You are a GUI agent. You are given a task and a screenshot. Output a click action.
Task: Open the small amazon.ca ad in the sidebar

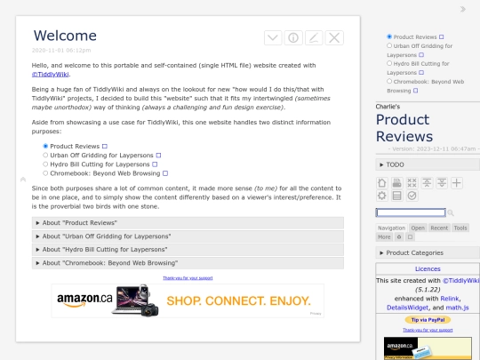click(428, 348)
